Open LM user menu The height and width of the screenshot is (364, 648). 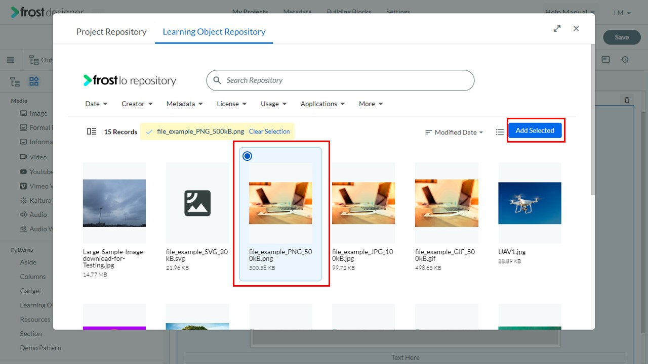coord(622,13)
